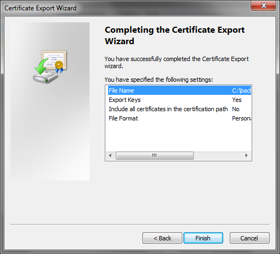The height and width of the screenshot is (254, 280).
Task: Click the green download arrow graphic
Action: [x=41, y=66]
